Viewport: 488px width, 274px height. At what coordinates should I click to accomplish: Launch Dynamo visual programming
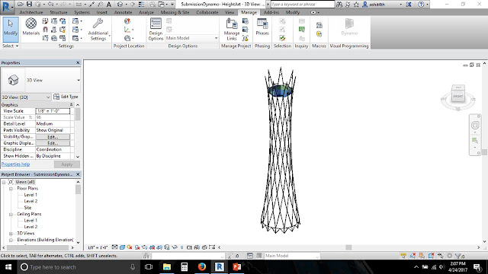coord(349,27)
